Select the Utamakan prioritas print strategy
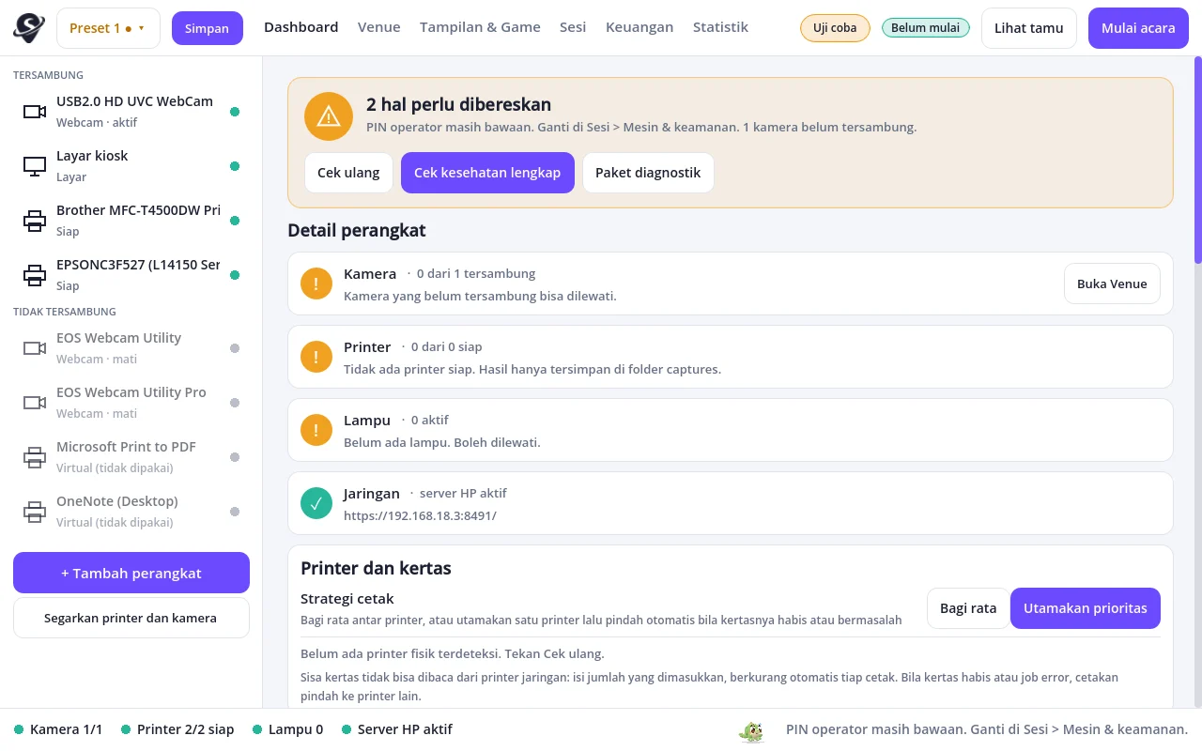Image resolution: width=1202 pixels, height=751 pixels. pos(1086,608)
